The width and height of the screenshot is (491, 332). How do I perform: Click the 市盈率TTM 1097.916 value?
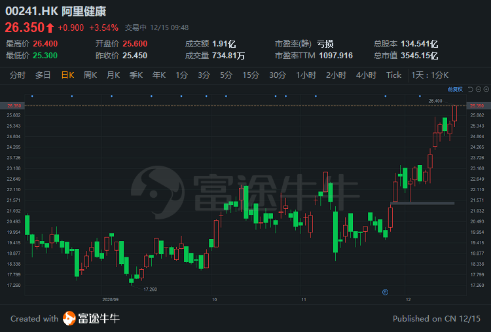(x=336, y=56)
